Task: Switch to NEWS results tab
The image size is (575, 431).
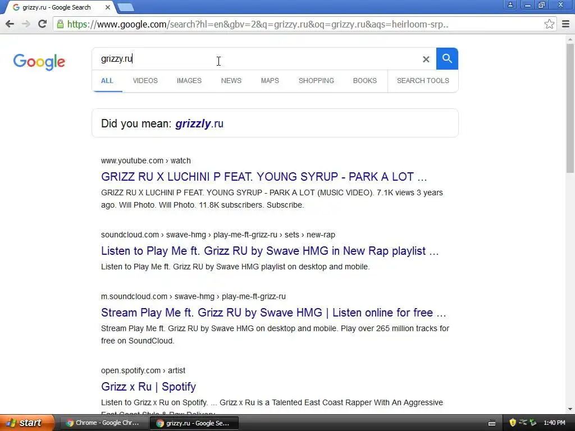Action: coord(231,81)
